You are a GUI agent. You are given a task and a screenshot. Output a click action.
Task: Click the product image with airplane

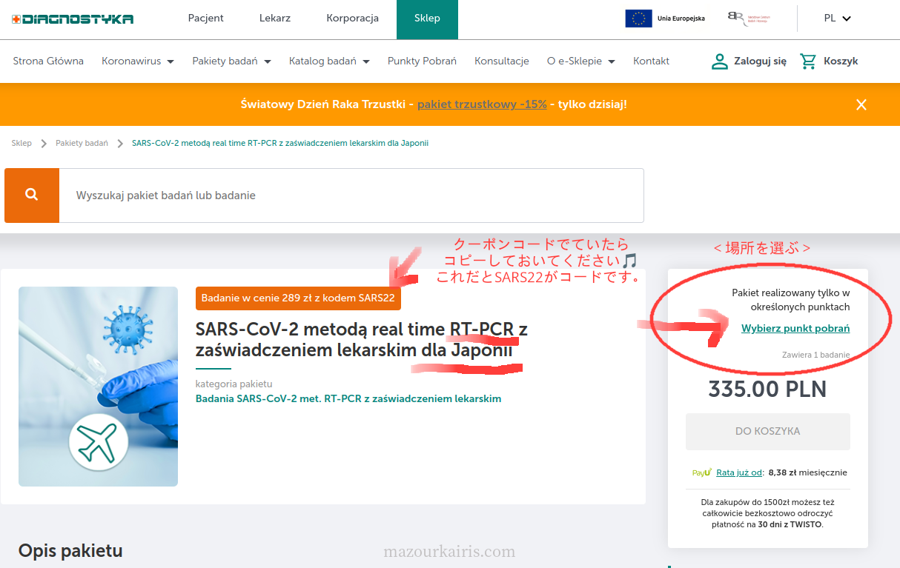(98, 386)
